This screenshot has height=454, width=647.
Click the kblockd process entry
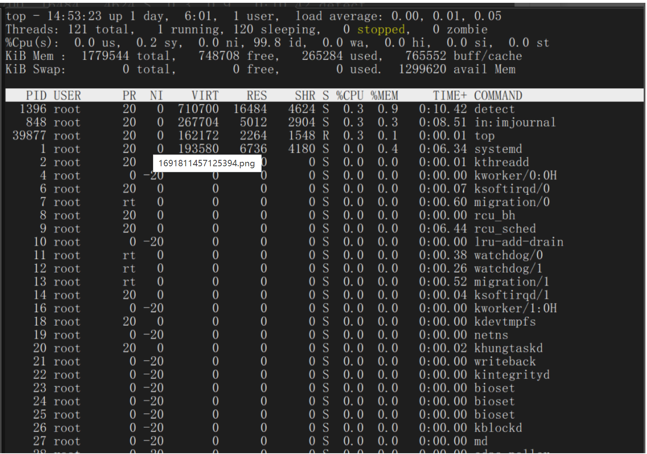(498, 428)
